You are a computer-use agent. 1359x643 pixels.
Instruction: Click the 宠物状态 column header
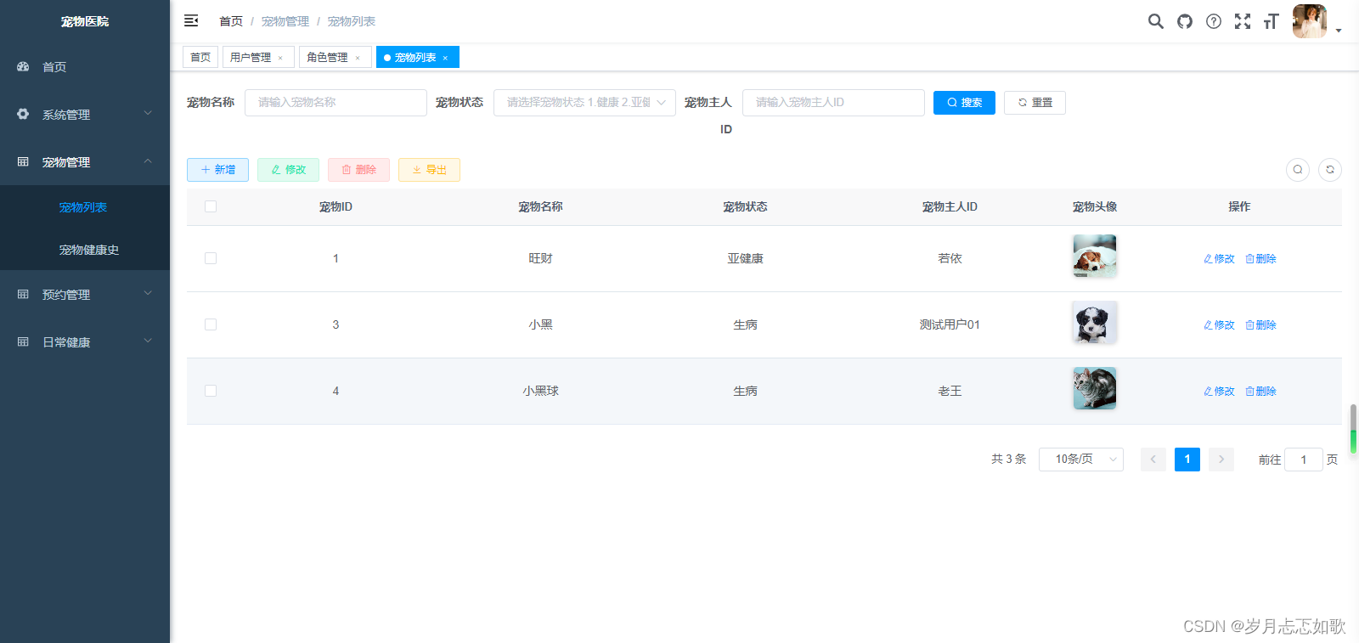(x=745, y=206)
